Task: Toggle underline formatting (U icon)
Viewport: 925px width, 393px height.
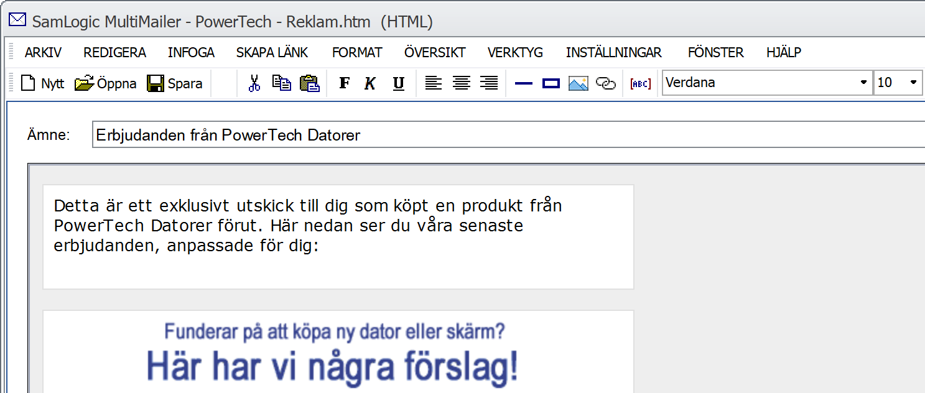Action: (399, 83)
